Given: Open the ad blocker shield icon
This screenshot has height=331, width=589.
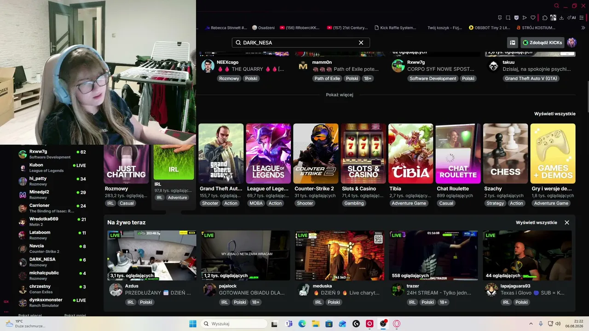Looking at the screenshot, I should [516, 18].
